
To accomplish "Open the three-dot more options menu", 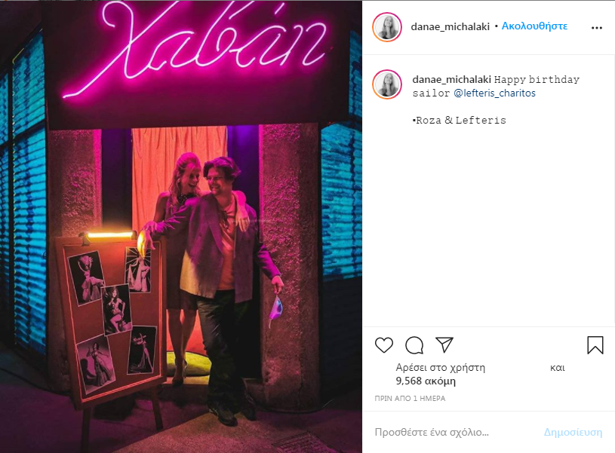I will 597,27.
